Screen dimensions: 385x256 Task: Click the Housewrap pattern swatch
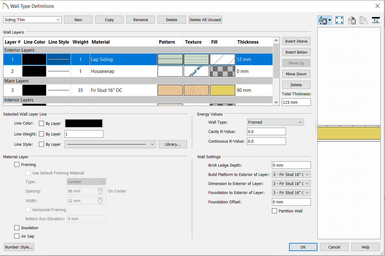pyautogui.click(x=170, y=71)
